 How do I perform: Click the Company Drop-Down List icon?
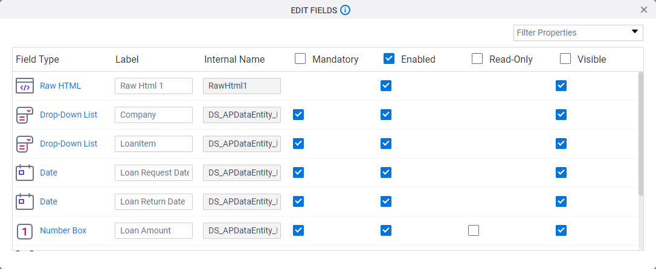pyautogui.click(x=25, y=115)
